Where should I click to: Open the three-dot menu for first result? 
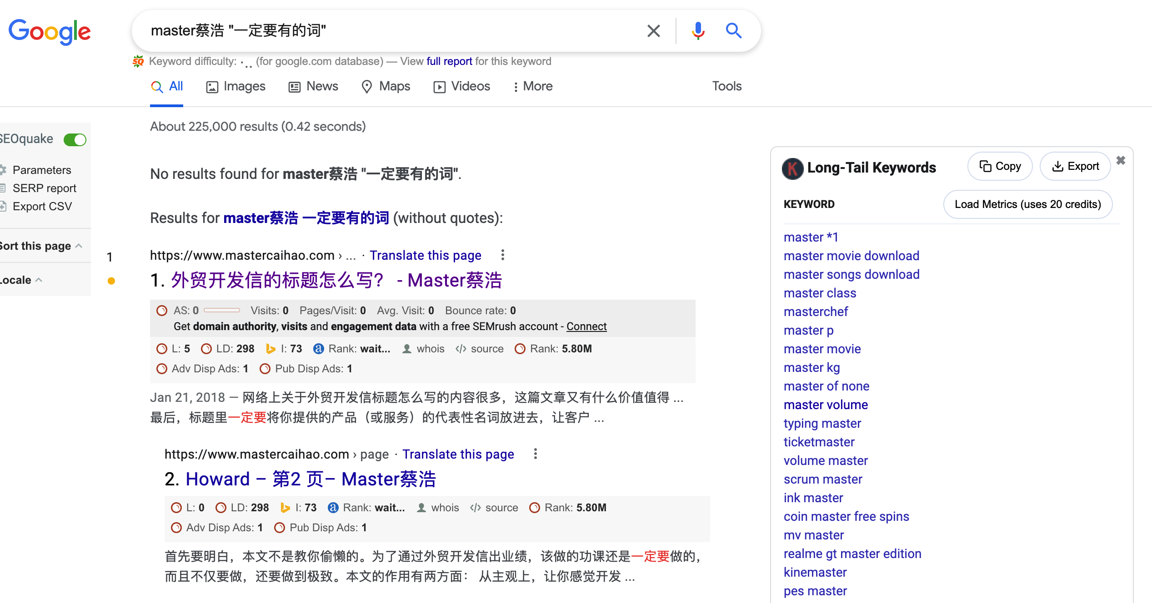click(502, 255)
